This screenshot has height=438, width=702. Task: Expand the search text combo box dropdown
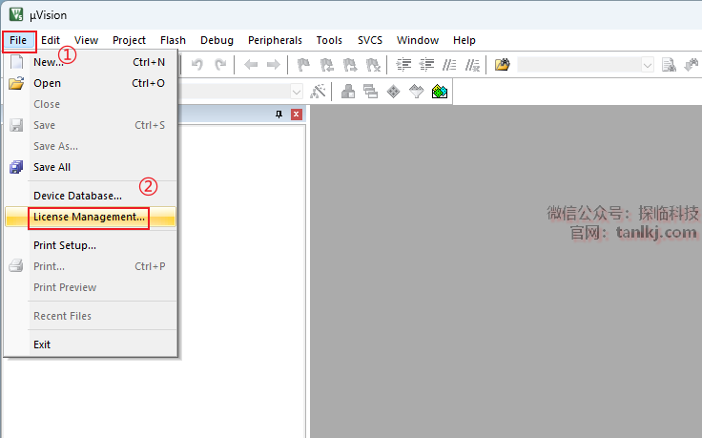[x=648, y=65]
